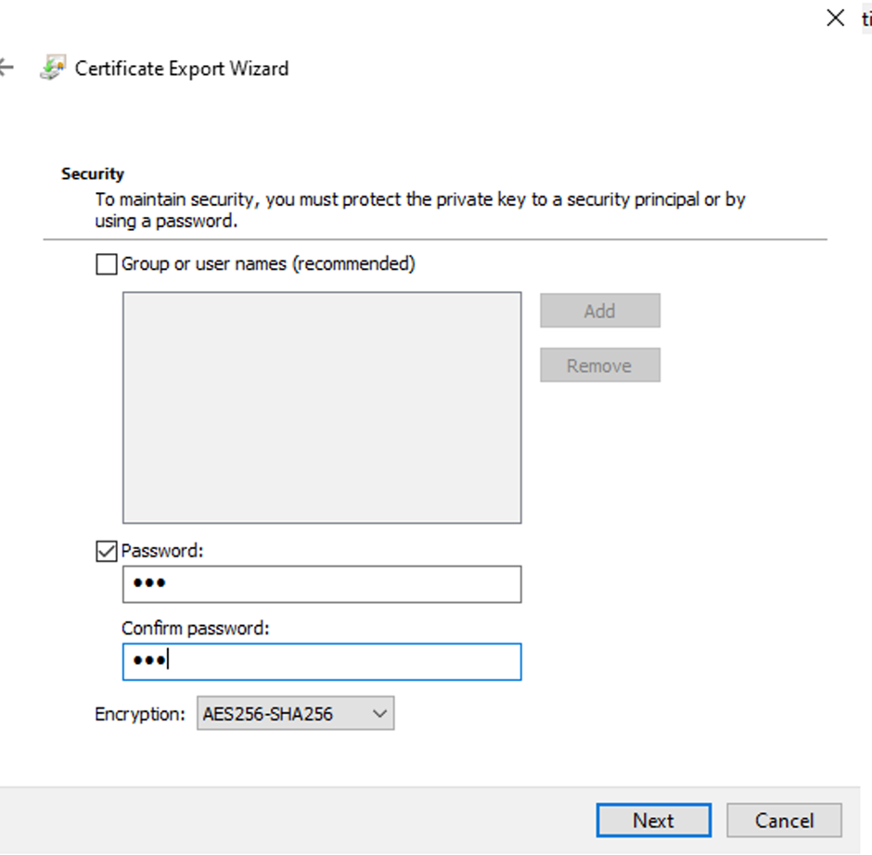Click the back arrow in the wizard header
This screenshot has height=855, width=872.
pos(6,68)
